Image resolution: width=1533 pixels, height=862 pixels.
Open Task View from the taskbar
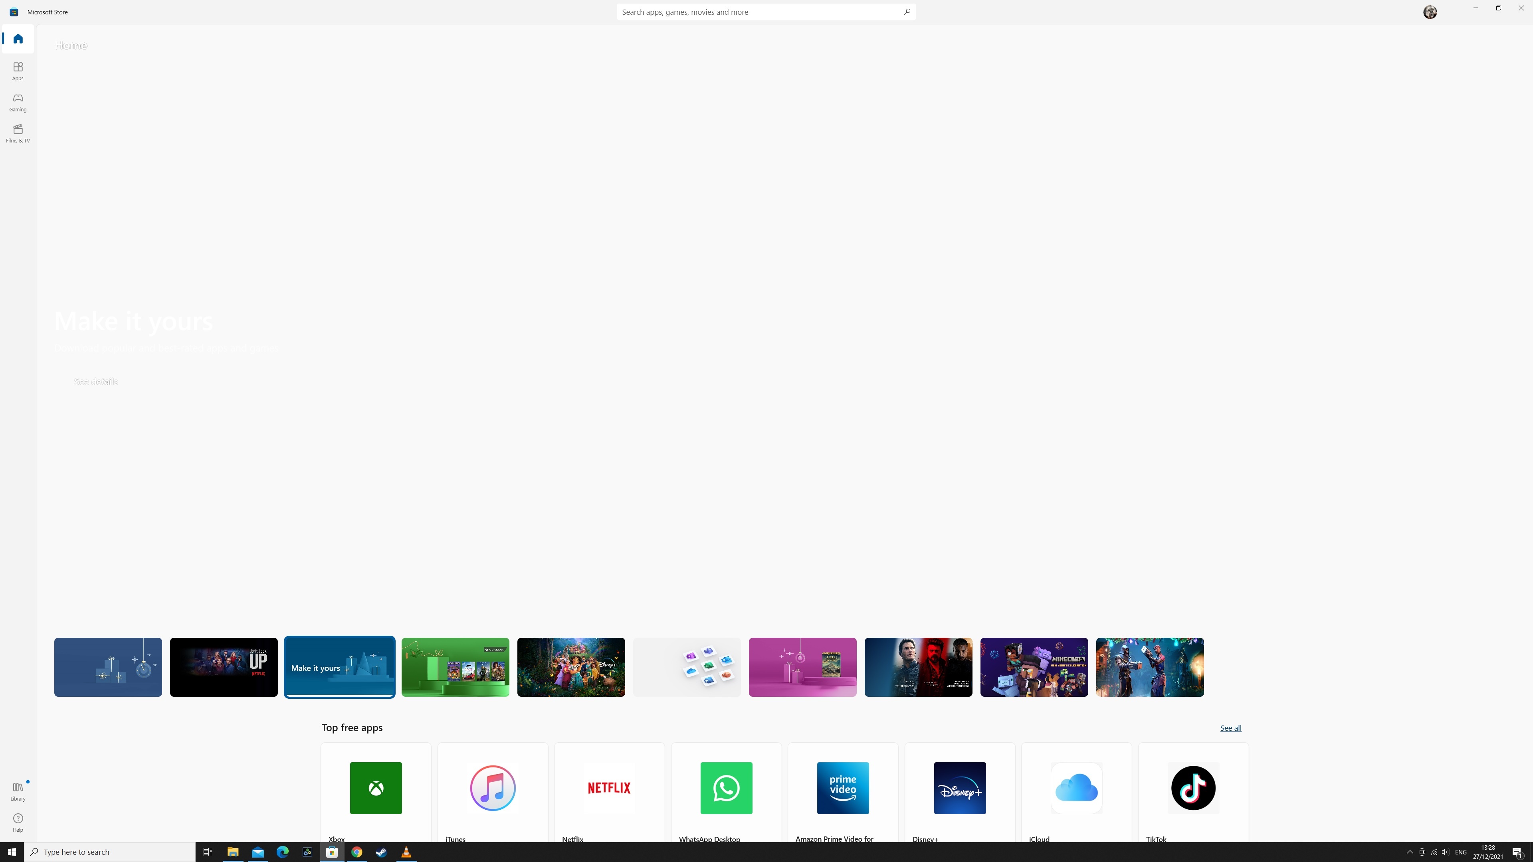tap(208, 852)
